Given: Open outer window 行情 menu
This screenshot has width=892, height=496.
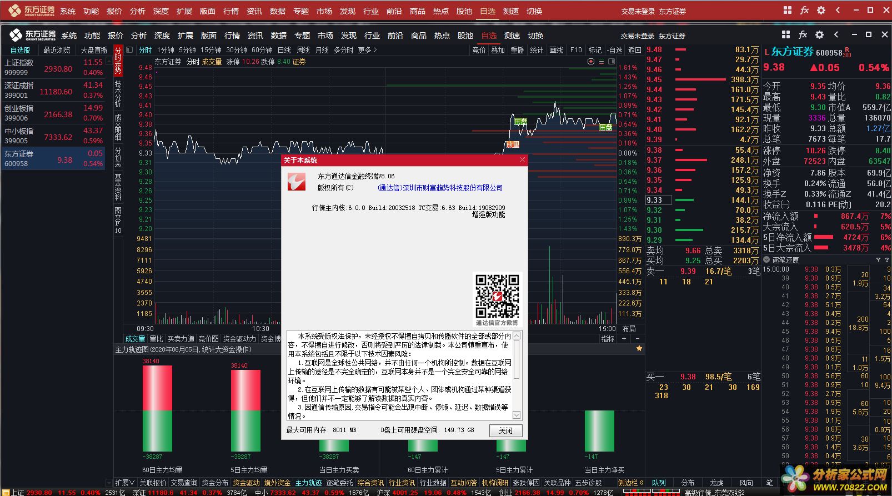Looking at the screenshot, I should click(231, 11).
